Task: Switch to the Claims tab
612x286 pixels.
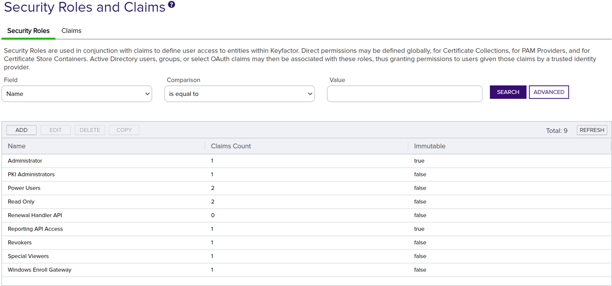Action: 71,31
